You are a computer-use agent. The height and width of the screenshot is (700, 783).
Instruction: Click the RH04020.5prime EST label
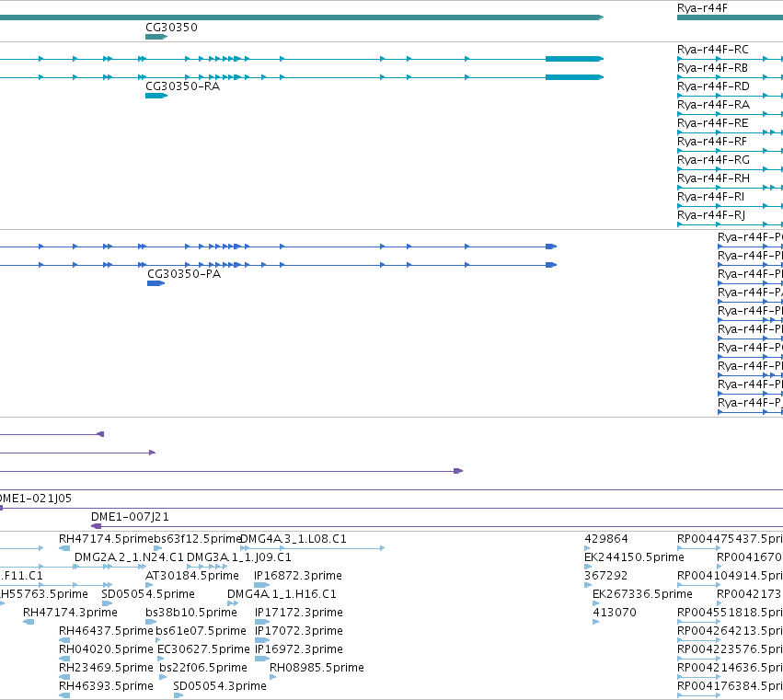[106, 649]
